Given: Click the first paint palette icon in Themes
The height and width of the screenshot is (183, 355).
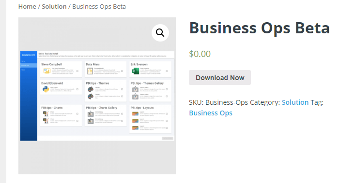Looking at the screenshot, I should [x=91, y=89].
